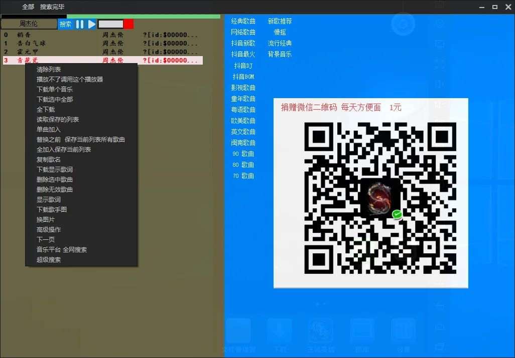This screenshot has height=358, width=515.
Task: Choose 全加入保存当前列表 menu entry
Action: [64, 150]
